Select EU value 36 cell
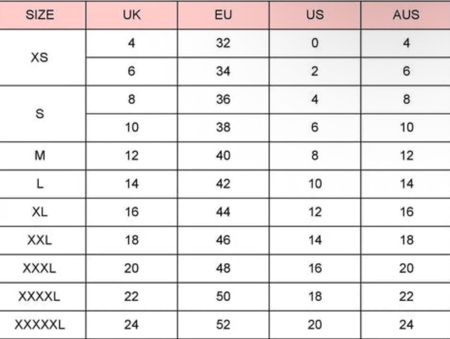Image resolution: width=450 pixels, height=339 pixels. (x=223, y=99)
